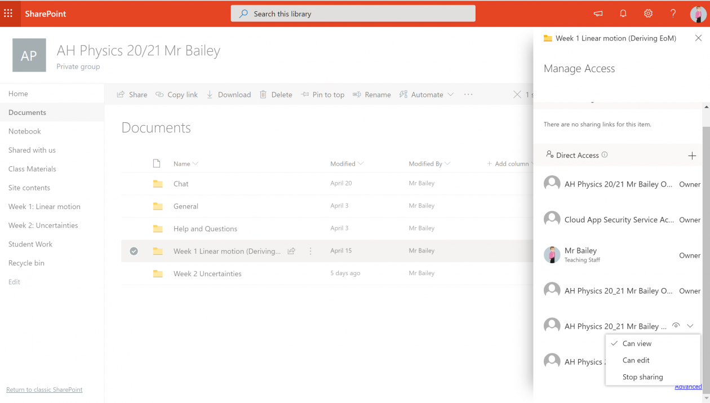Open Class Materials navigation link

[32, 169]
